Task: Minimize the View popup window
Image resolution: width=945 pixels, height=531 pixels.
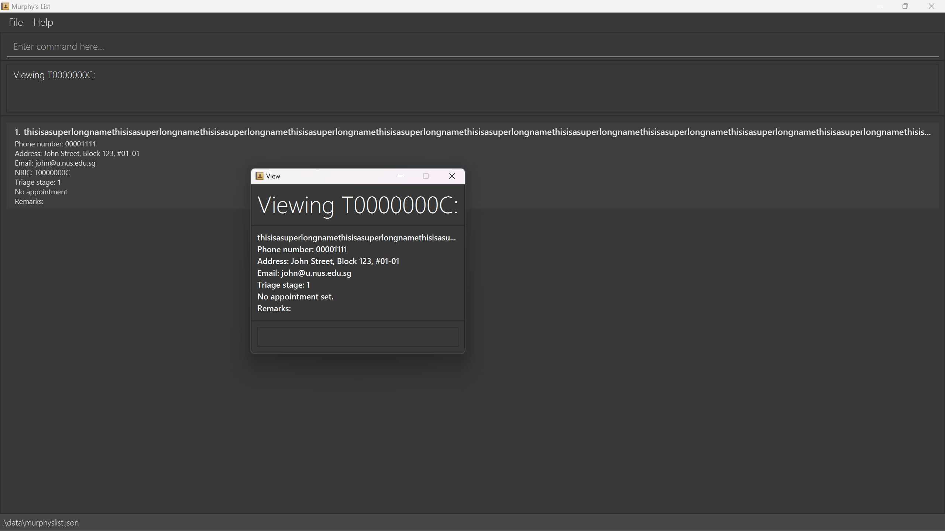Action: [400, 176]
